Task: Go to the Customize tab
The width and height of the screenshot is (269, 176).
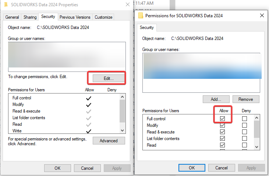Action: (x=103, y=17)
